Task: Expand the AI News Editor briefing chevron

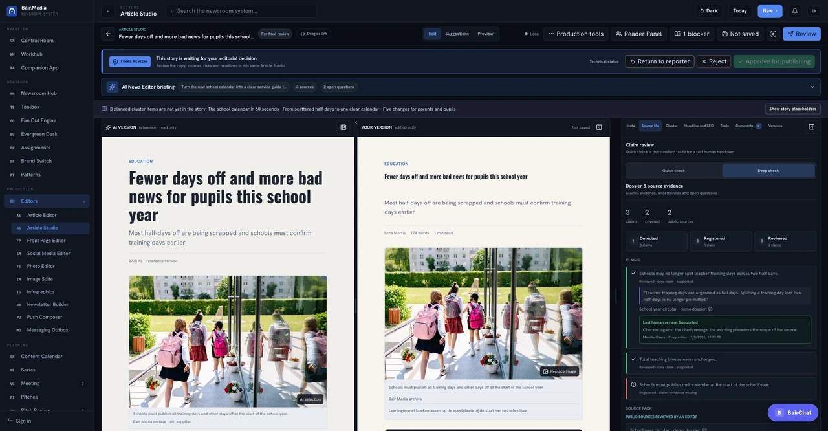Action: 812,87
